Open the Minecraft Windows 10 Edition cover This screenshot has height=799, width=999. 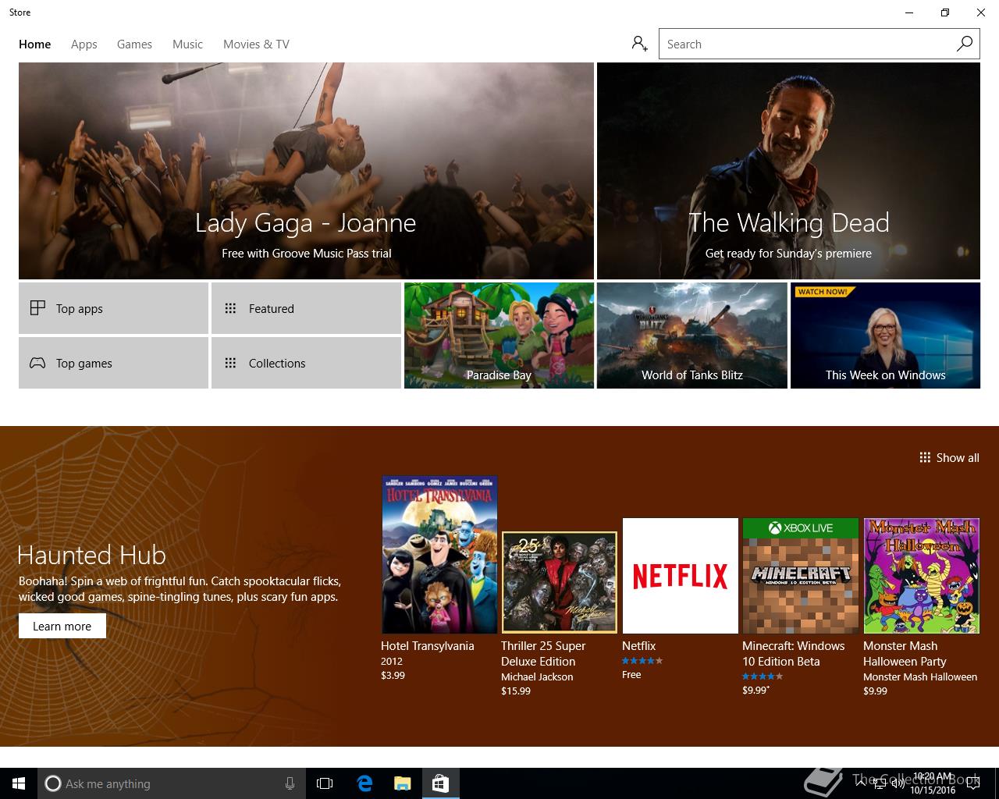[x=801, y=576]
